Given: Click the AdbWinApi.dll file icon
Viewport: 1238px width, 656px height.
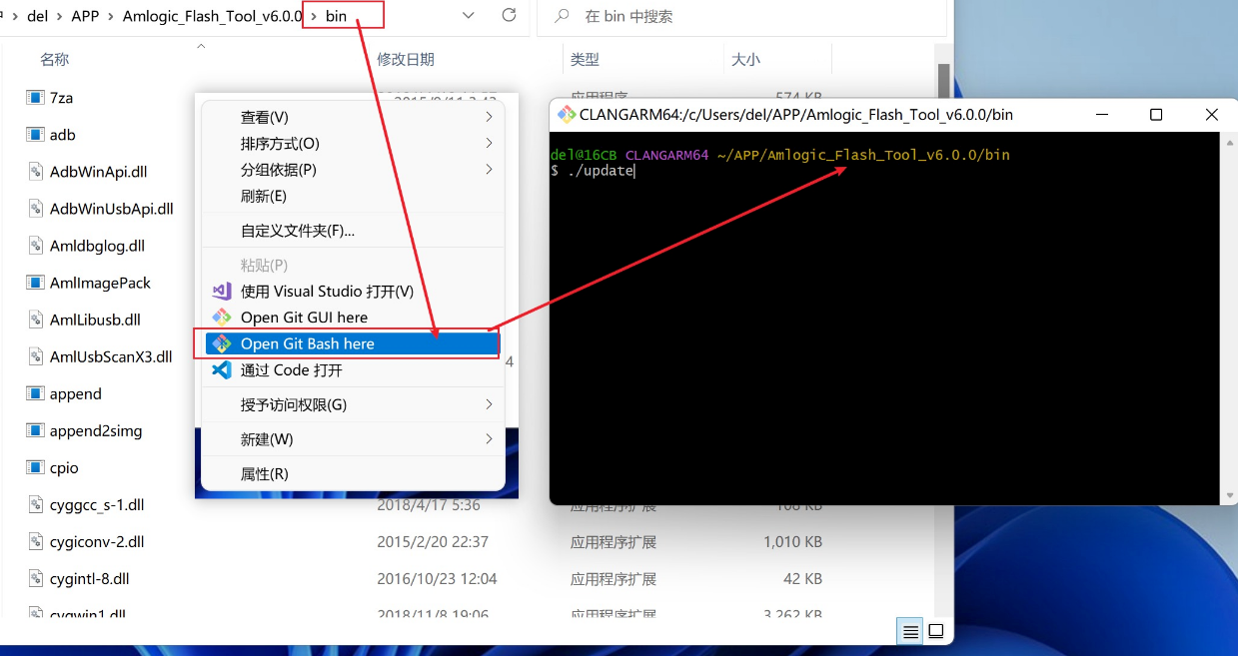Looking at the screenshot, I should [x=35, y=171].
